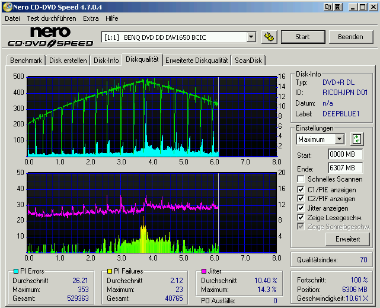This screenshot has width=380, height=308.
Task: Switch to the Benchmark tab
Action: coord(26,61)
